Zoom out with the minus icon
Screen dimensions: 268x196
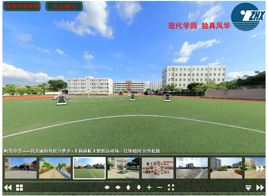[x=160, y=187]
